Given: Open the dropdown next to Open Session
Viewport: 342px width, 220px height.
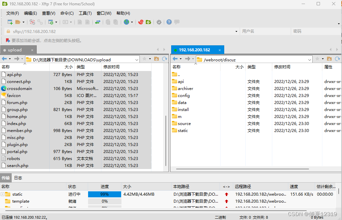Looking at the screenshot, I should pos(24,22).
